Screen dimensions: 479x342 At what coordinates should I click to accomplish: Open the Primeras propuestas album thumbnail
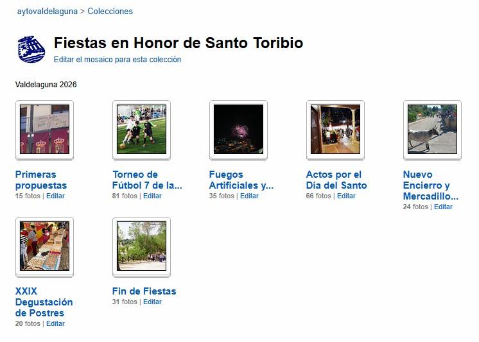click(x=44, y=129)
